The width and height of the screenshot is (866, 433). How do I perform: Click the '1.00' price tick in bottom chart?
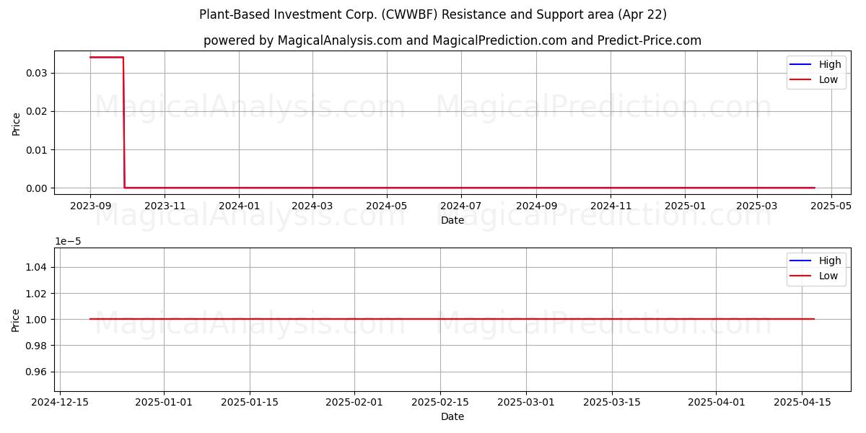tap(37, 320)
